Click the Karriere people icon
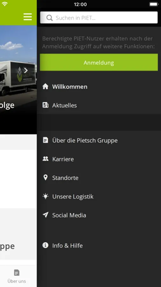The width and height of the screenshot is (161, 287). [x=45, y=159]
